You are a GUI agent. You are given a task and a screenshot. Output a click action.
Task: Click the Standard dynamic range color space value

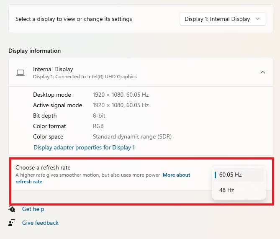(x=132, y=136)
